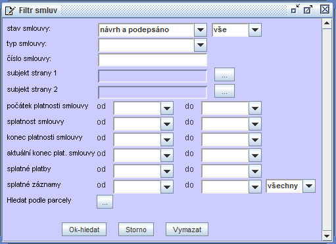Open splatné záznamy 'od' date dropdown
336x244 pixels.
[167, 187]
